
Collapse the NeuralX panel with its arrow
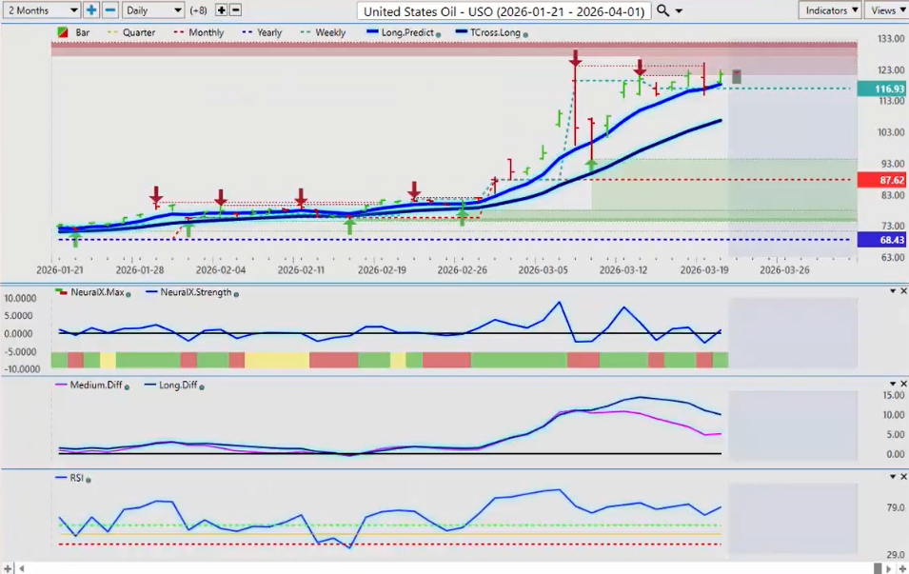pyautogui.click(x=893, y=291)
